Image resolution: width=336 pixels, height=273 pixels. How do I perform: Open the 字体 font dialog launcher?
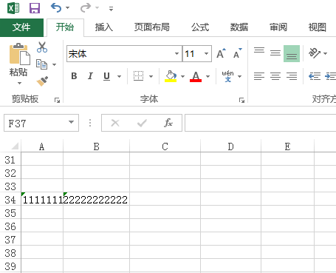point(241,100)
